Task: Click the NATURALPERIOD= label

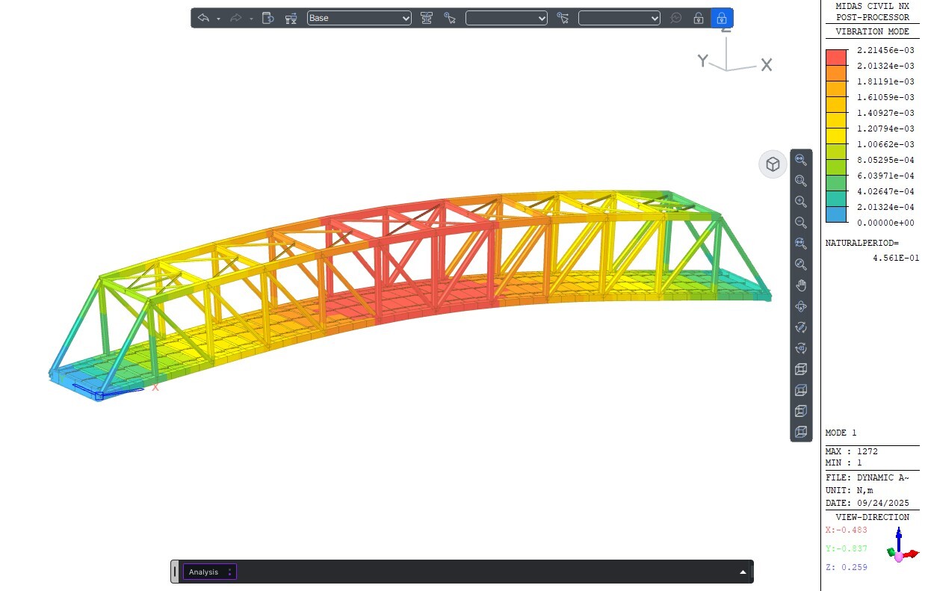Action: (x=861, y=243)
